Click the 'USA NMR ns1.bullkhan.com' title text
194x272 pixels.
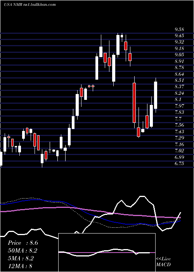[29, 5]
